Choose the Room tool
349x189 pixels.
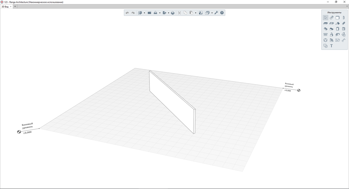click(x=332, y=40)
